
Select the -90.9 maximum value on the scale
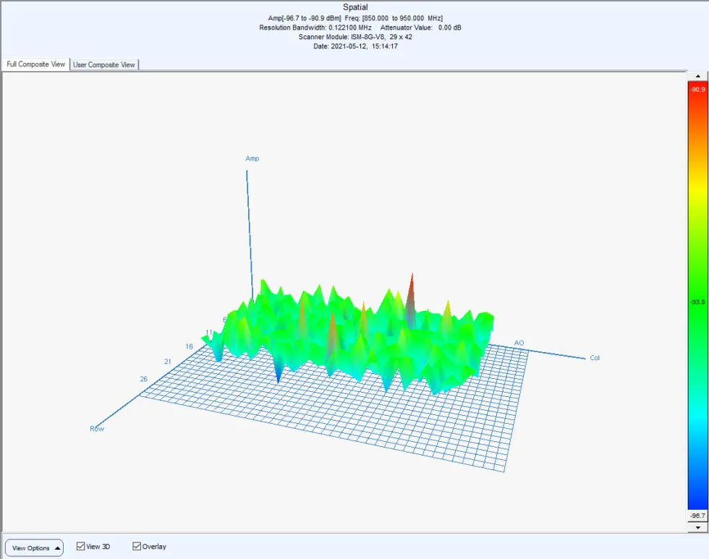(697, 90)
